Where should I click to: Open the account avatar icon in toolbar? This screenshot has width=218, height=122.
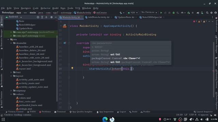pyautogui.click(x=216, y=13)
